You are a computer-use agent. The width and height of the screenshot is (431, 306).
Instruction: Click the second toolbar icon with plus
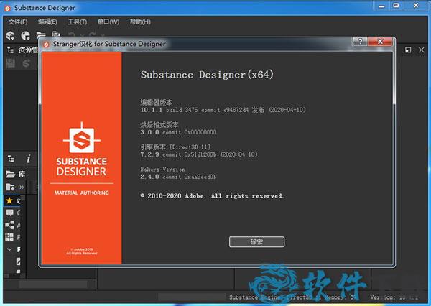pos(25,35)
